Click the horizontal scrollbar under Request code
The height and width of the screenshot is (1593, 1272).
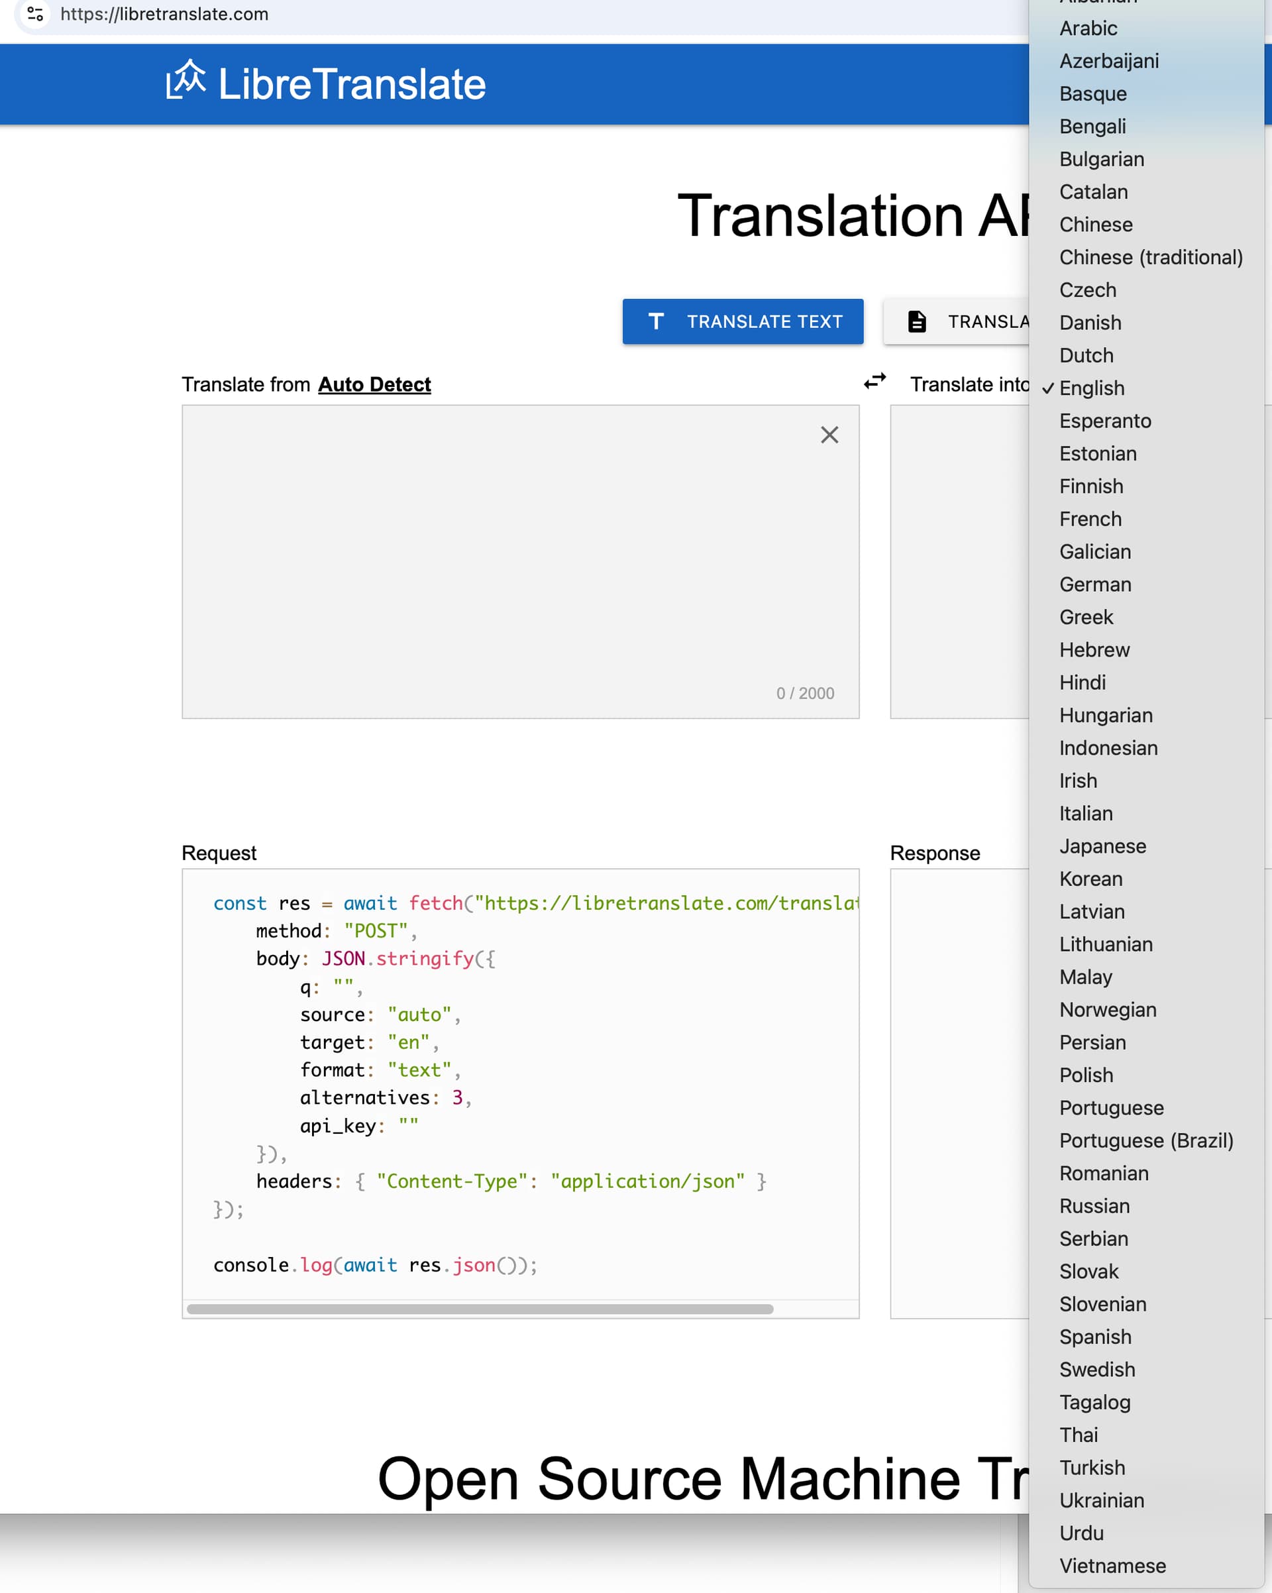pyautogui.click(x=480, y=1309)
